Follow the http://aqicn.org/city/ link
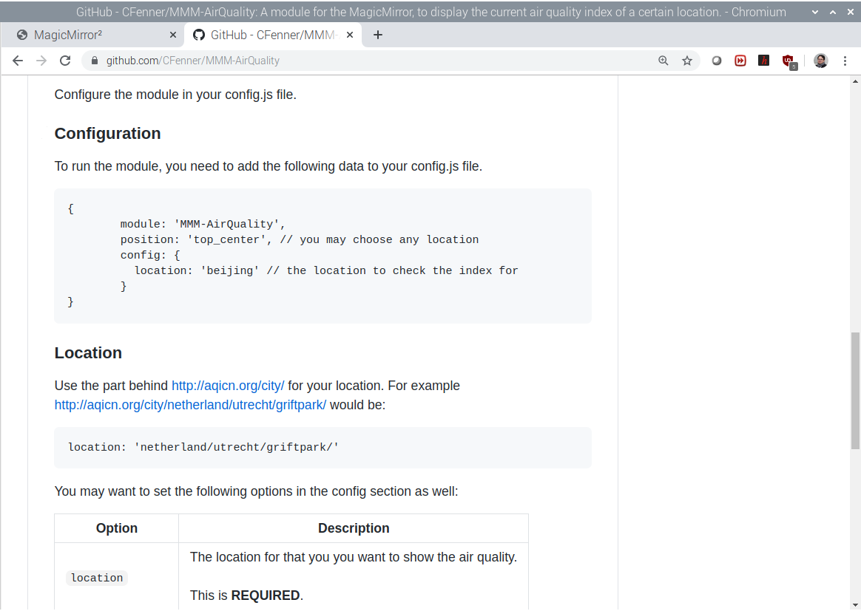Image resolution: width=861 pixels, height=611 pixels. tap(228, 386)
